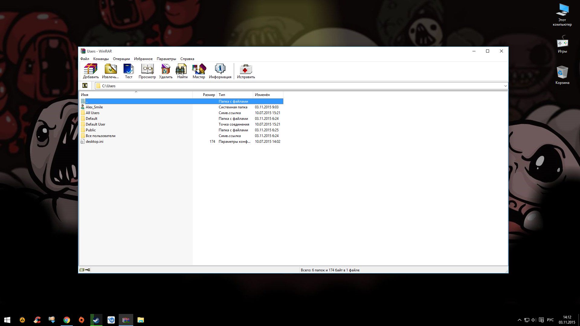Sort the list by the Имя column
The width and height of the screenshot is (580, 326).
[x=136, y=95]
